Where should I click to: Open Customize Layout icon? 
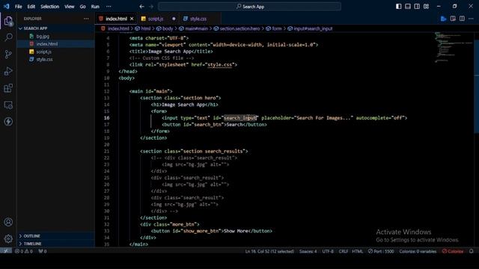pyautogui.click(x=426, y=7)
